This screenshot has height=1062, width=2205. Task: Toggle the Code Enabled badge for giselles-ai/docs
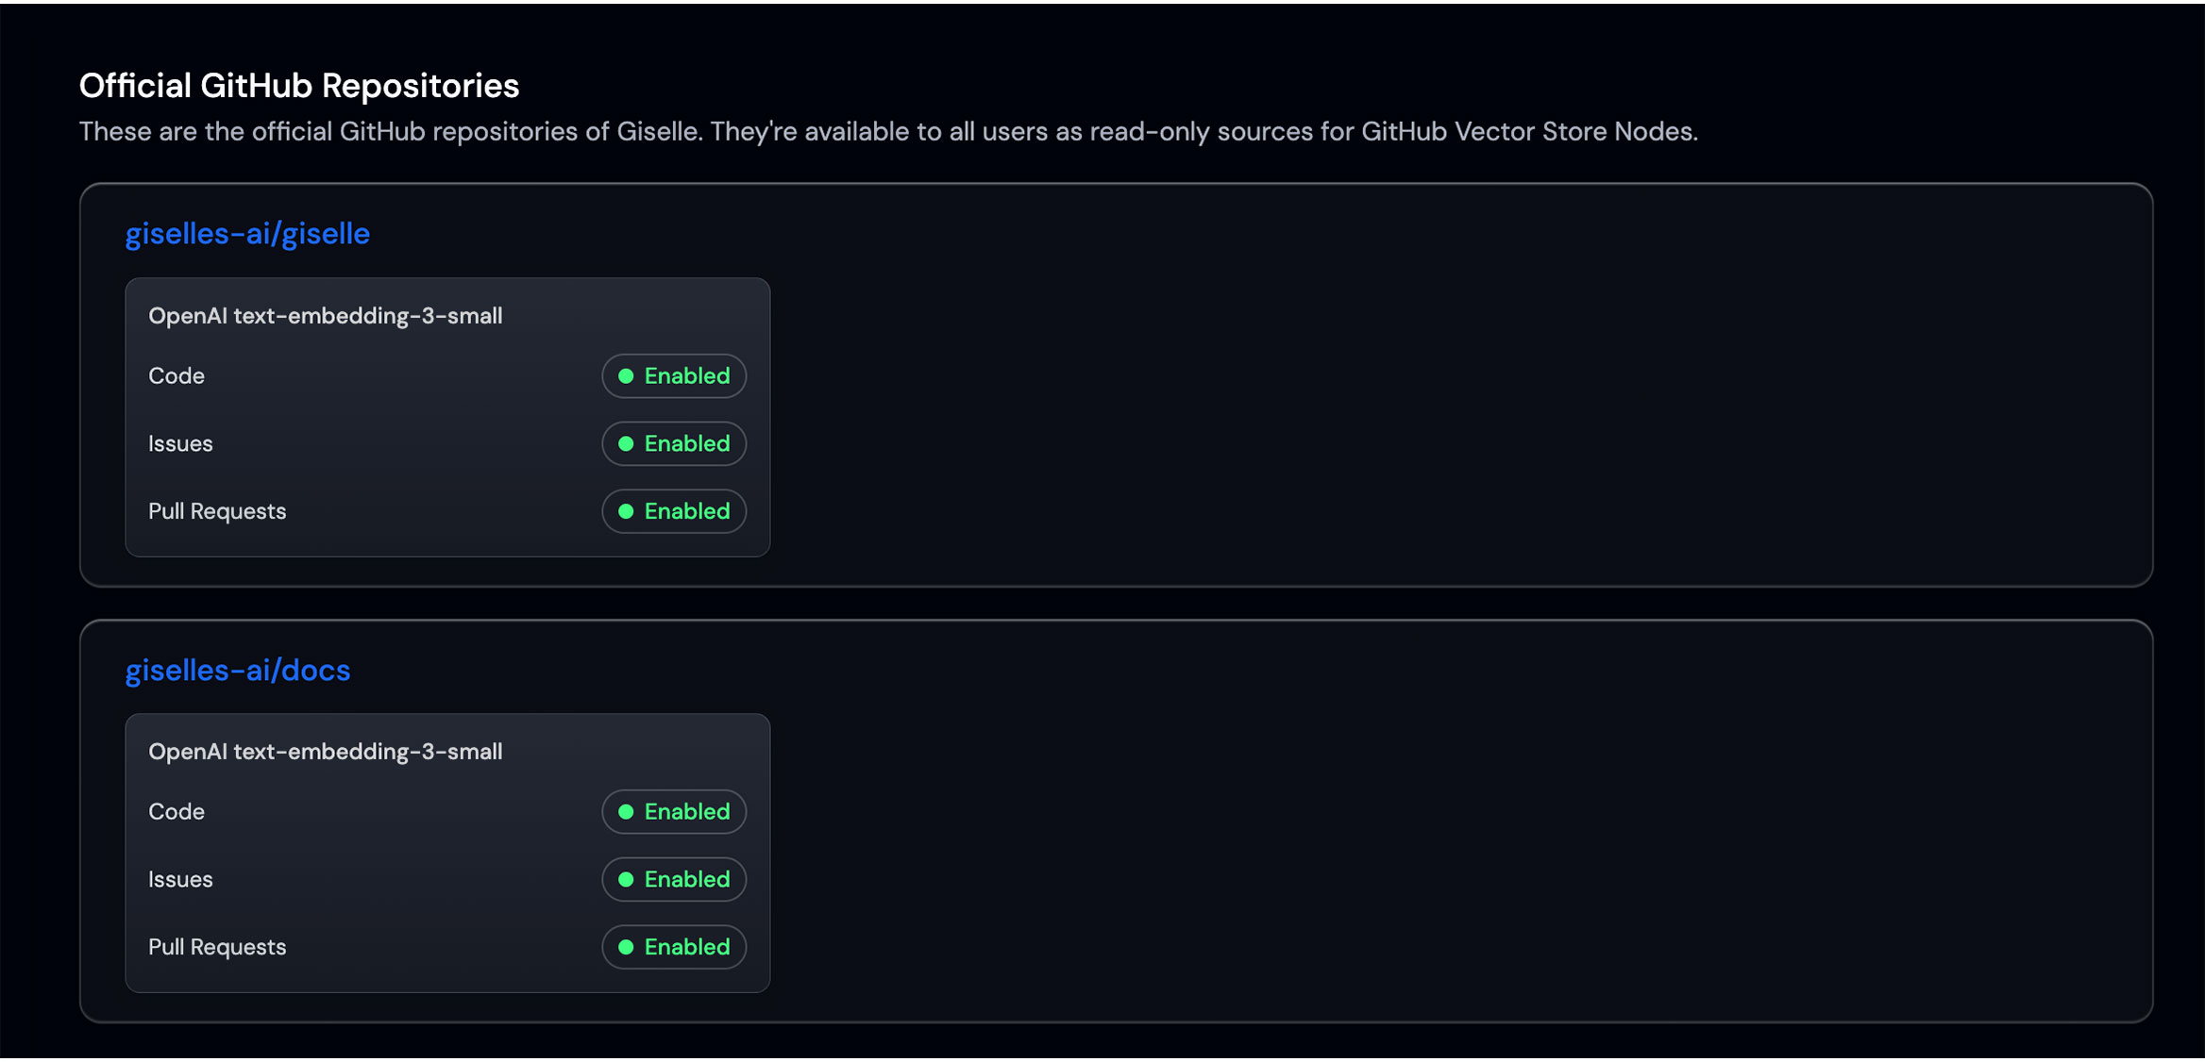tap(673, 811)
